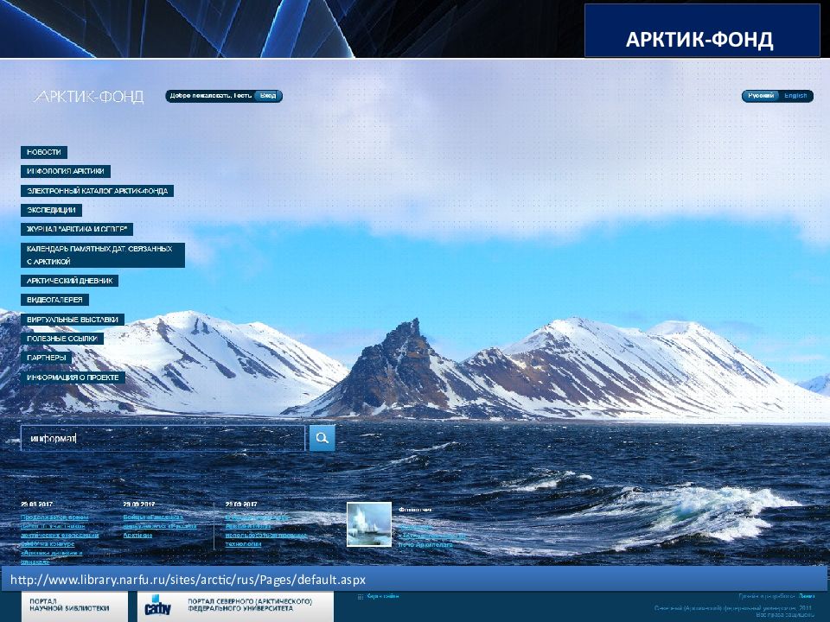Image resolution: width=830 pixels, height=622 pixels.
Task: Click the search magnifier button
Action: point(322,438)
